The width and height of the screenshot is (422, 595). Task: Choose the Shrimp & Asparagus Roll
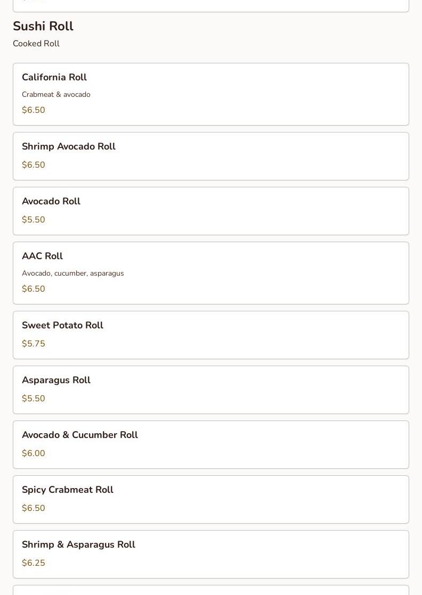click(210, 554)
